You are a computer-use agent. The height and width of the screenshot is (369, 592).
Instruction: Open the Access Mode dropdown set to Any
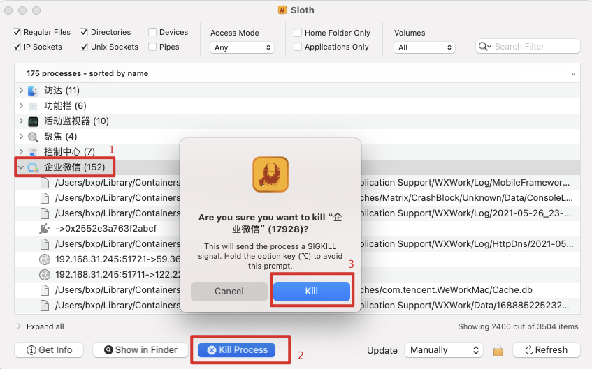click(242, 47)
